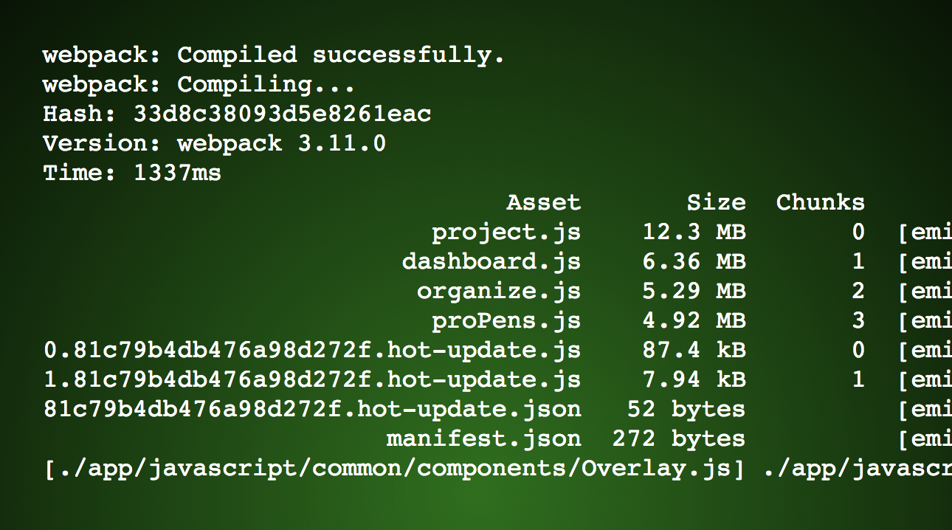Click the proPens.js asset name
Screen dimensions: 952x530
tap(506, 321)
